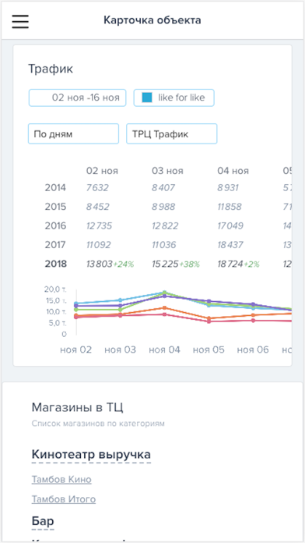The height and width of the screenshot is (543, 305).
Task: Click the 2017 row label
Action: (55, 245)
